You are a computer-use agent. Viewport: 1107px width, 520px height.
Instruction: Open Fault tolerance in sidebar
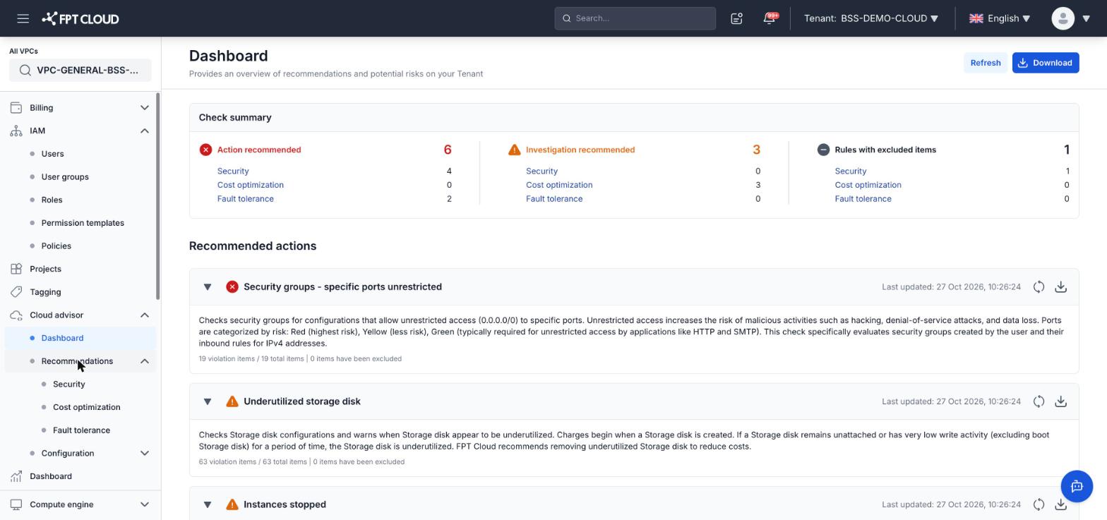[x=81, y=430]
